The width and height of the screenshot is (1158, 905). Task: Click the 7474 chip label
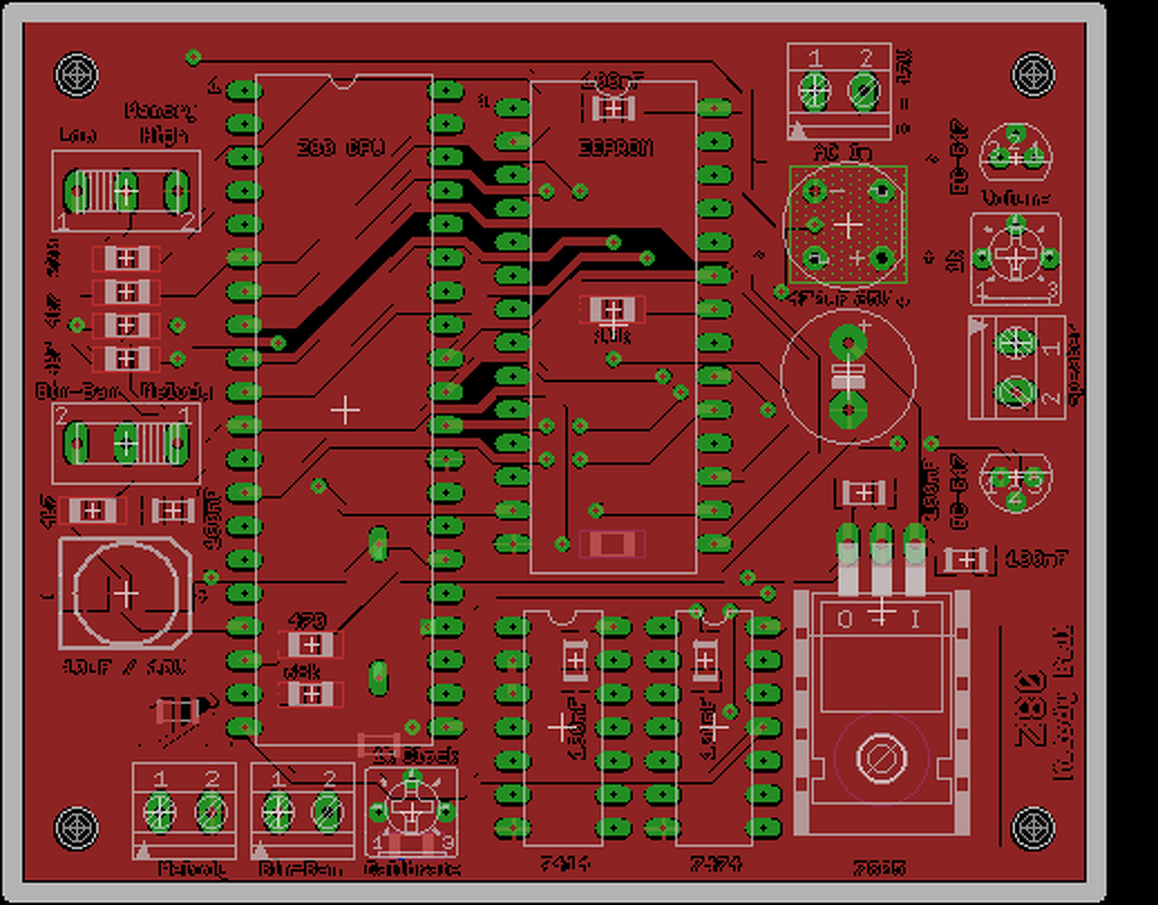(x=717, y=863)
